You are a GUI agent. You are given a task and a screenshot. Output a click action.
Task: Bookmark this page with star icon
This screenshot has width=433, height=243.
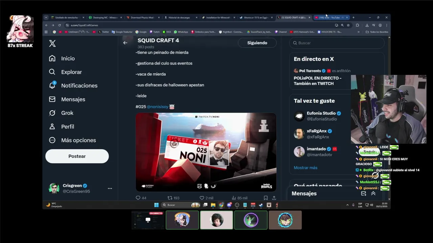pyautogui.click(x=348, y=25)
